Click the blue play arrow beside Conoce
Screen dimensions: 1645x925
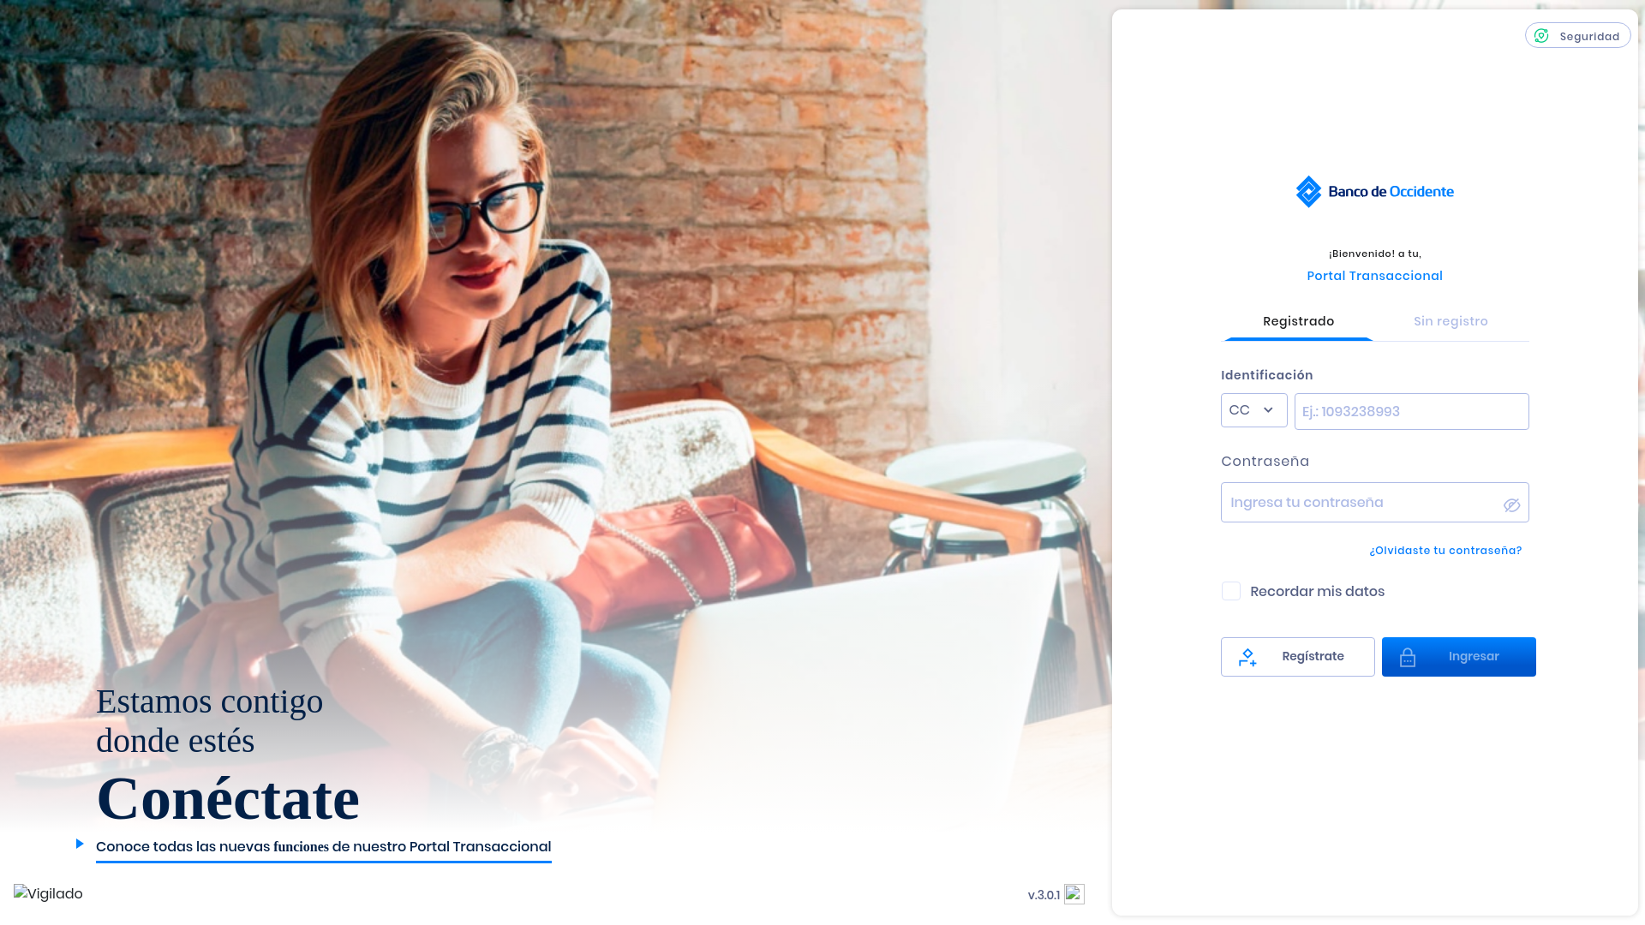coord(80,844)
